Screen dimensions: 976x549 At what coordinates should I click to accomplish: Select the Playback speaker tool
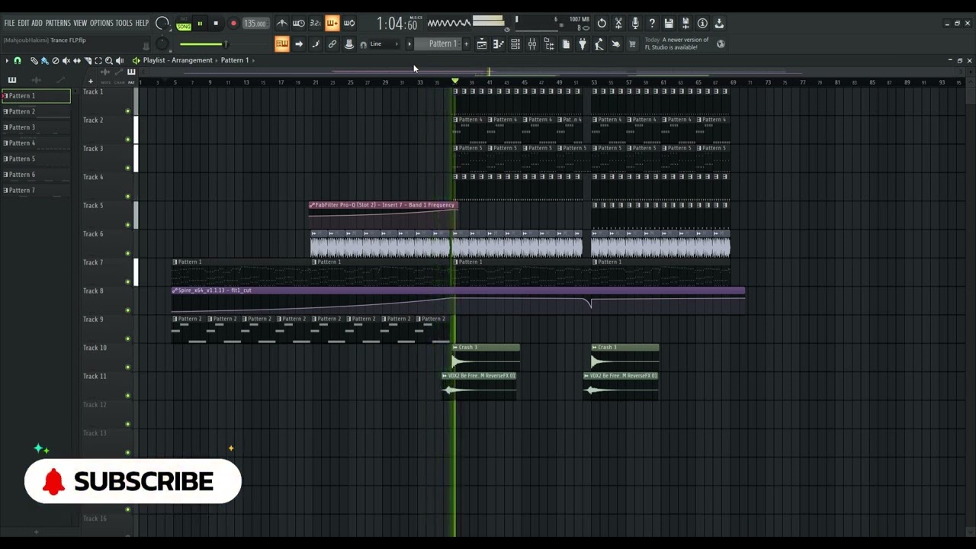point(120,60)
